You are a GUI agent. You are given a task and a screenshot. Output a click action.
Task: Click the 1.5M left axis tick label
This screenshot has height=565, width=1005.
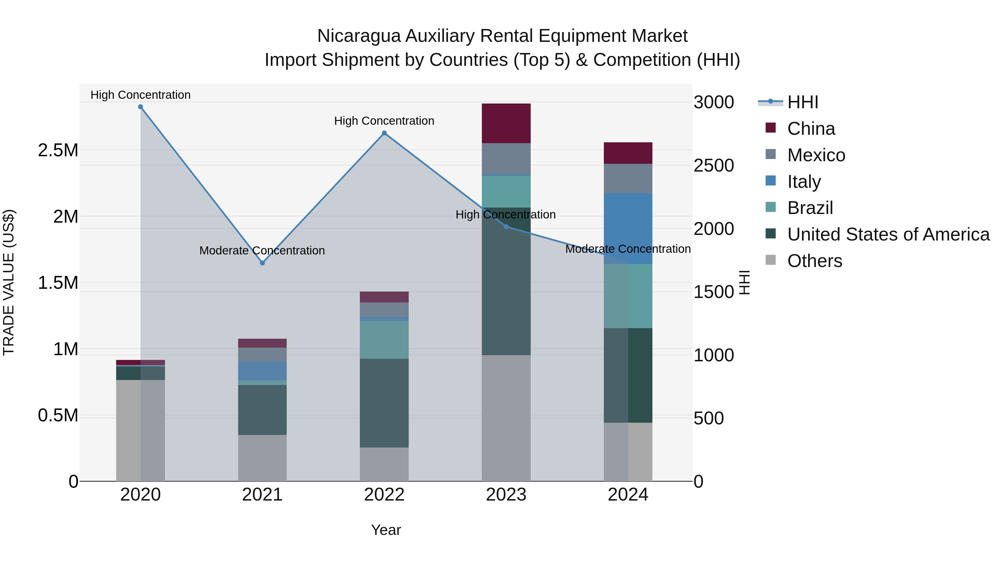point(58,283)
